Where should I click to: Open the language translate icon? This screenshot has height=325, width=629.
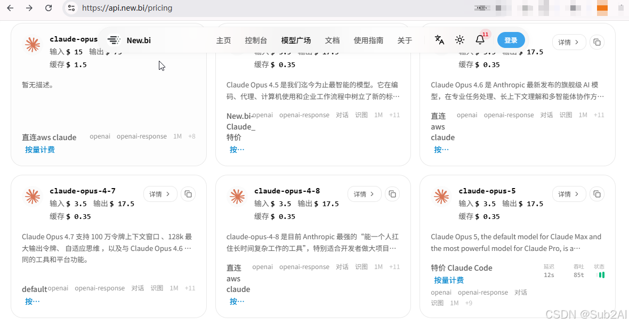pyautogui.click(x=439, y=40)
